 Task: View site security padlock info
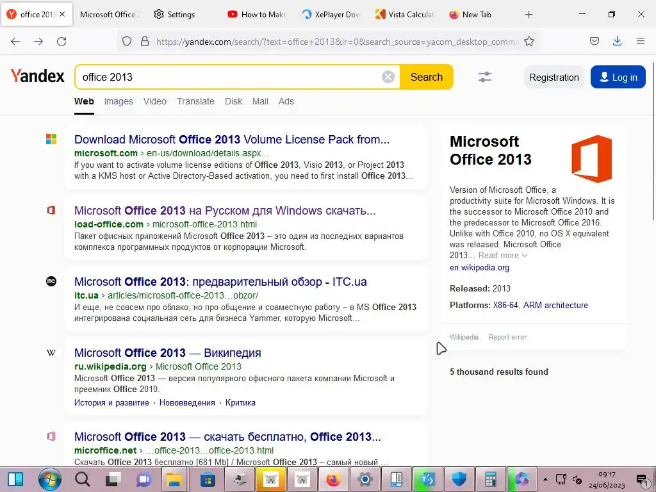[145, 41]
